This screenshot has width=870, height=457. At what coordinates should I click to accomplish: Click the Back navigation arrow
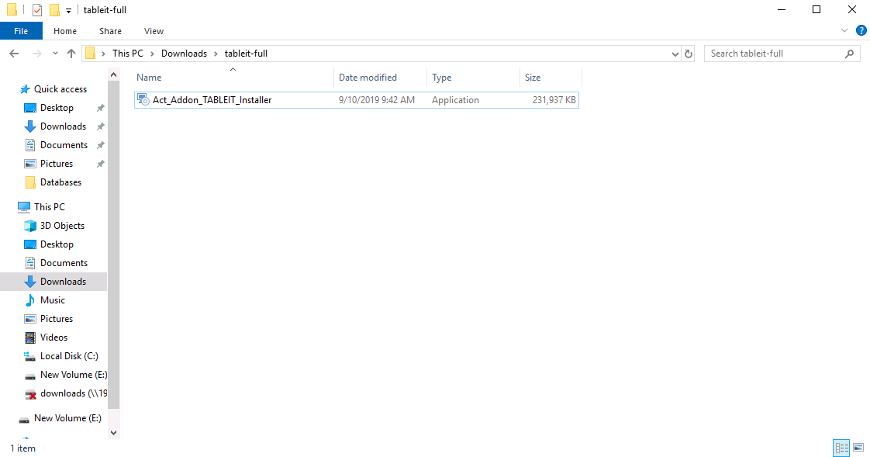[x=14, y=54]
